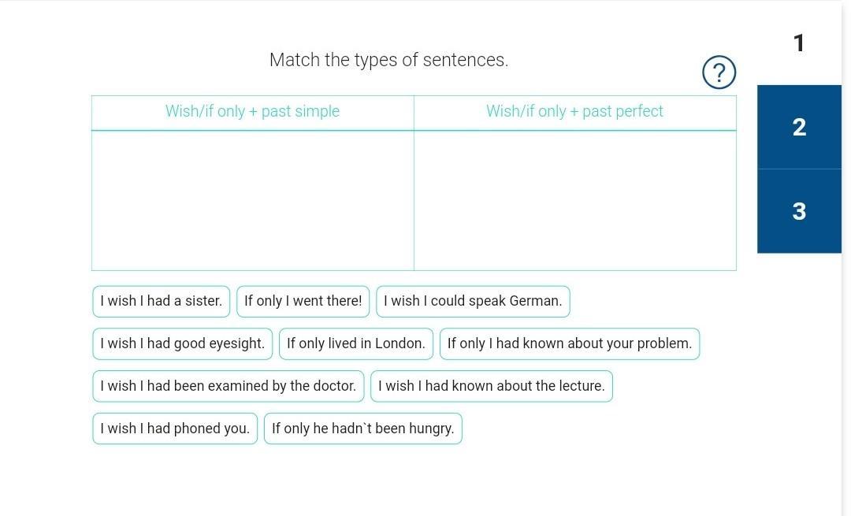The width and height of the screenshot is (851, 516).
Task: Click 'If only he hadn`t been hungry.' card
Action: (x=362, y=429)
